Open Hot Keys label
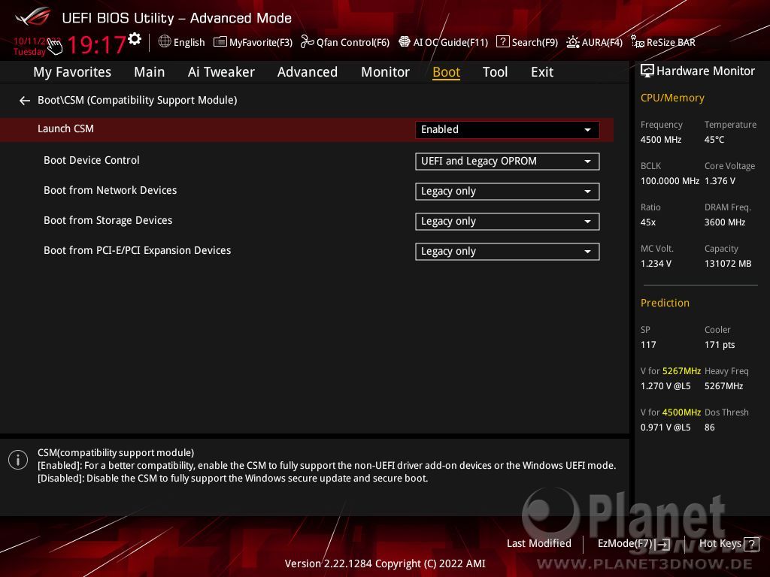Image resolution: width=770 pixels, height=577 pixels. (x=720, y=544)
